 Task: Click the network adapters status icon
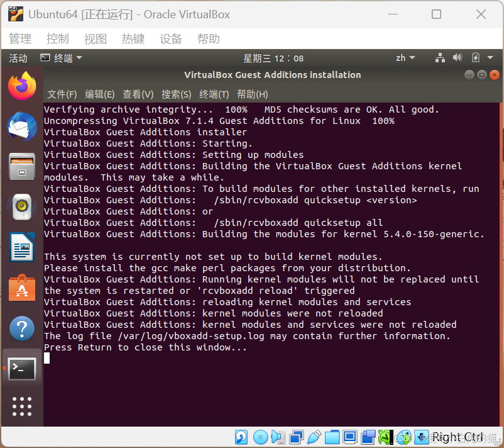(x=297, y=437)
